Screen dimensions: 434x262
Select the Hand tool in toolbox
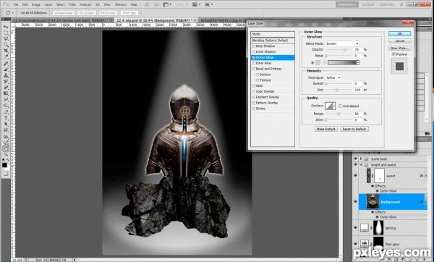point(6,149)
